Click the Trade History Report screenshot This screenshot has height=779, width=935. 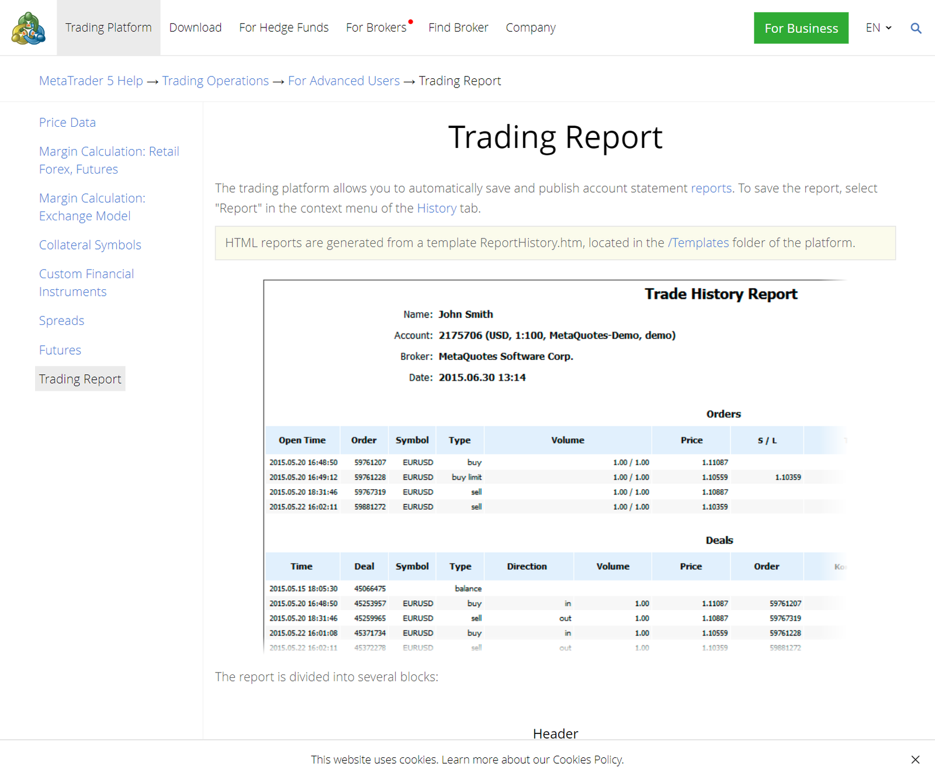pyautogui.click(x=555, y=466)
